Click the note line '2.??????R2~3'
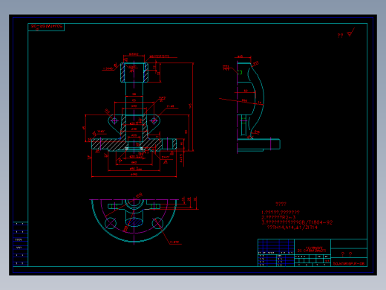 point(278,217)
